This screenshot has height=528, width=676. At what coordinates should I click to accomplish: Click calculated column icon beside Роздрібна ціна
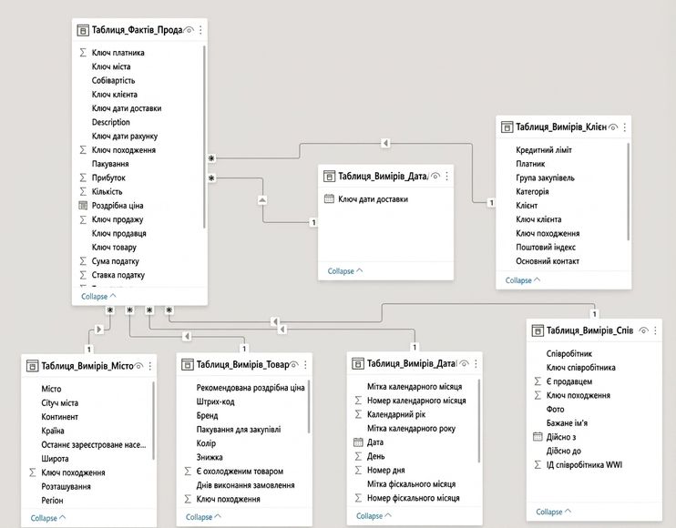click(x=83, y=206)
